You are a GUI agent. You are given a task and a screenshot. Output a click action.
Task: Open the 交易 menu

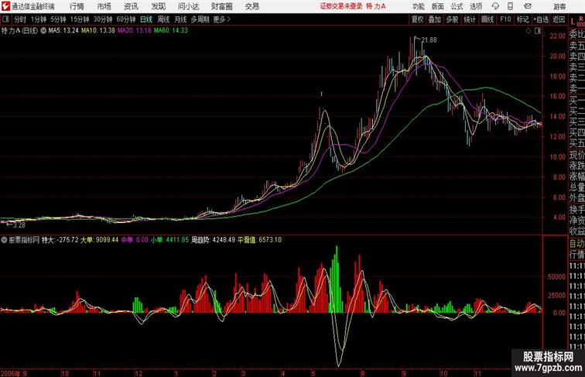[x=251, y=6]
